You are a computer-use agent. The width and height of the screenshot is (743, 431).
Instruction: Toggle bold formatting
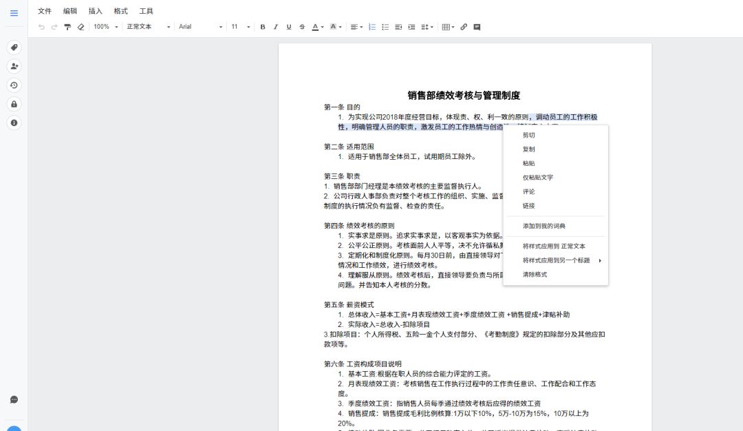(x=263, y=27)
